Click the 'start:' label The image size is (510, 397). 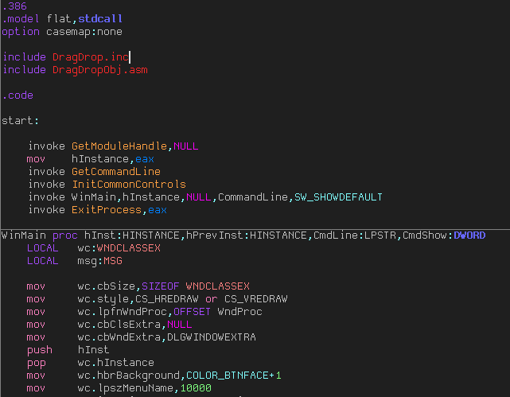(x=20, y=121)
